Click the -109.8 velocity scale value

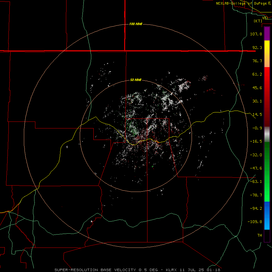point(255,222)
